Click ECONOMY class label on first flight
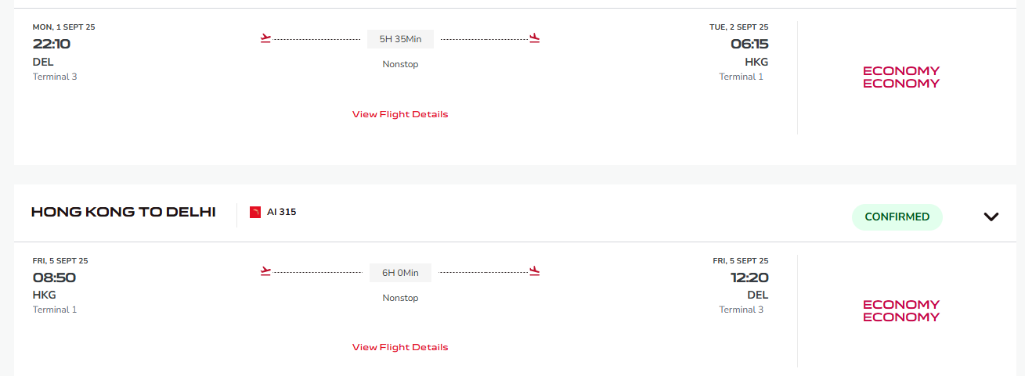The width and height of the screenshot is (1025, 376). pos(901,77)
